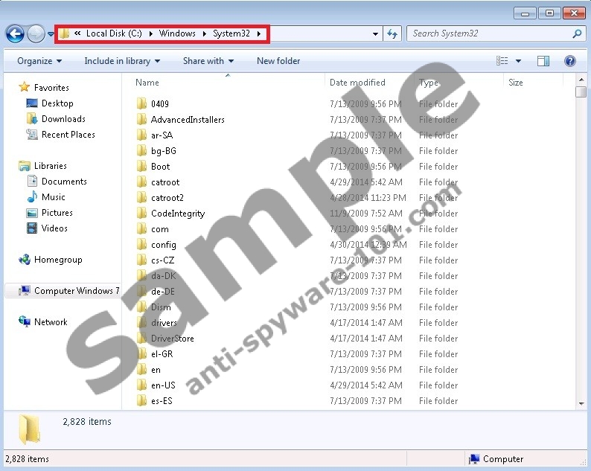Select Recent Places in navigation pane
Viewport: 591px width, 471px height.
[68, 135]
